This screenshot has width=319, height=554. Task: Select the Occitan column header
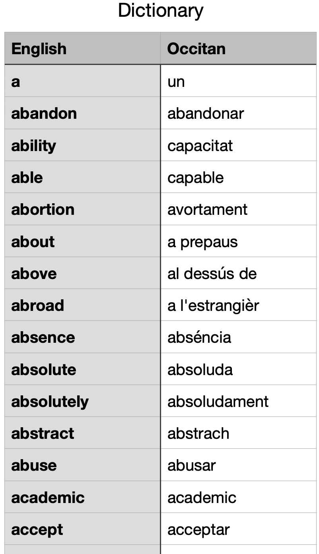[196, 49]
